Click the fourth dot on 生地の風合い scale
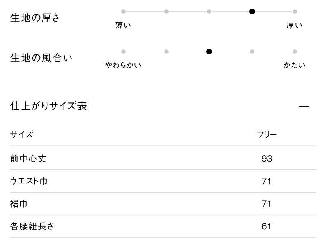The width and height of the screenshot is (322, 248). pyautogui.click(x=252, y=52)
